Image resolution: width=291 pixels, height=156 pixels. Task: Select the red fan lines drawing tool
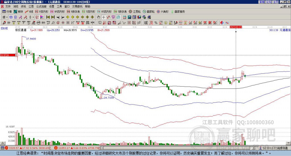click(x=105, y=23)
